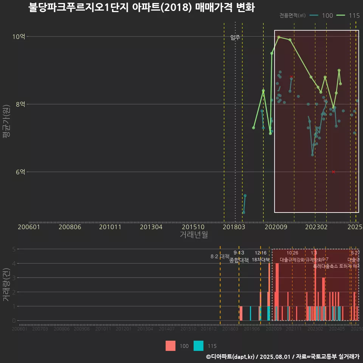This screenshot has width=363, height=363.
Task: Click the 4 label on the volume axis
Action: 14,264
